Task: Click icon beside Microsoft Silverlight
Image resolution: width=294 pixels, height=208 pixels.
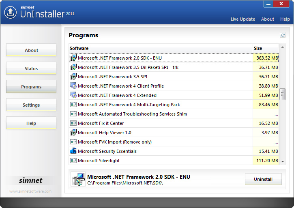Action: pos(73,161)
